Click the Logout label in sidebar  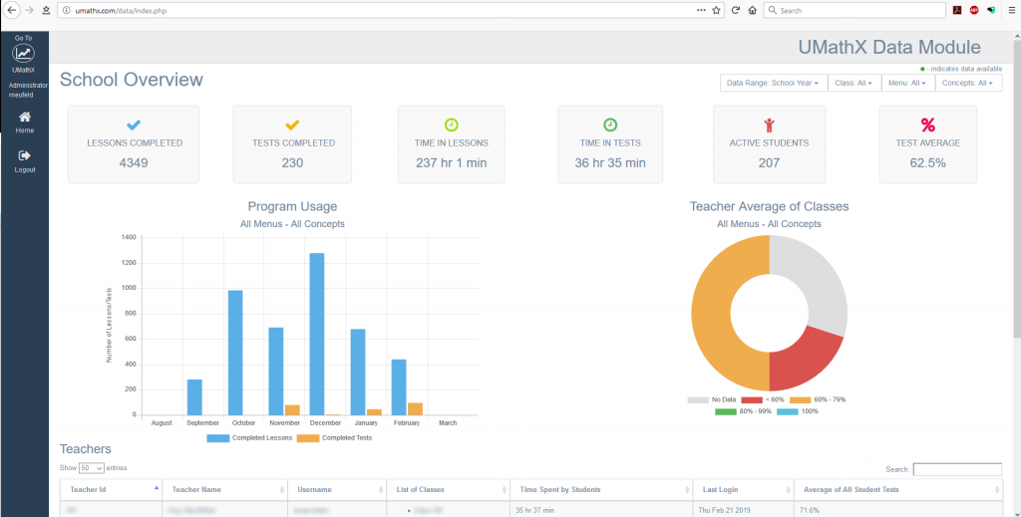tap(25, 169)
